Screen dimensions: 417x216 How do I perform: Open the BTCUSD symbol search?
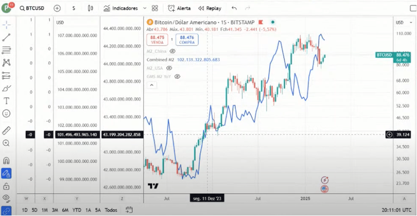click(x=32, y=8)
